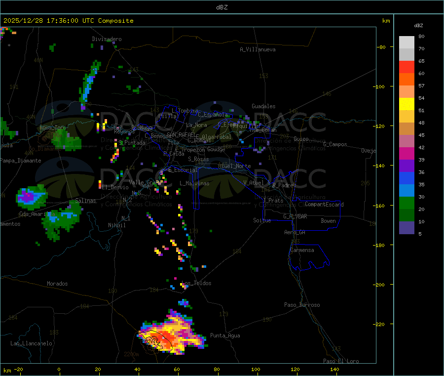Click the El_Desvio location label
Viewport: 444px width, 376px height.
[115, 187]
